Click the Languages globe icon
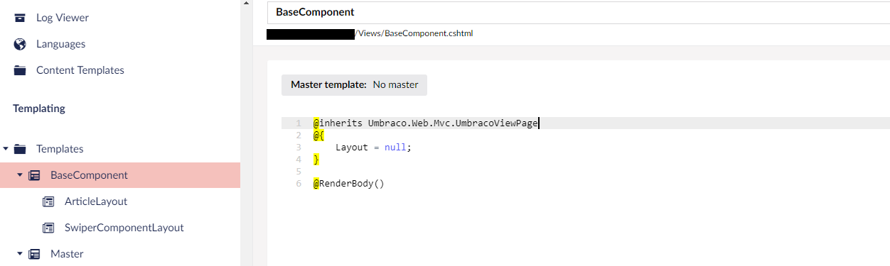Viewport: 890px width, 266px height. 20,44
